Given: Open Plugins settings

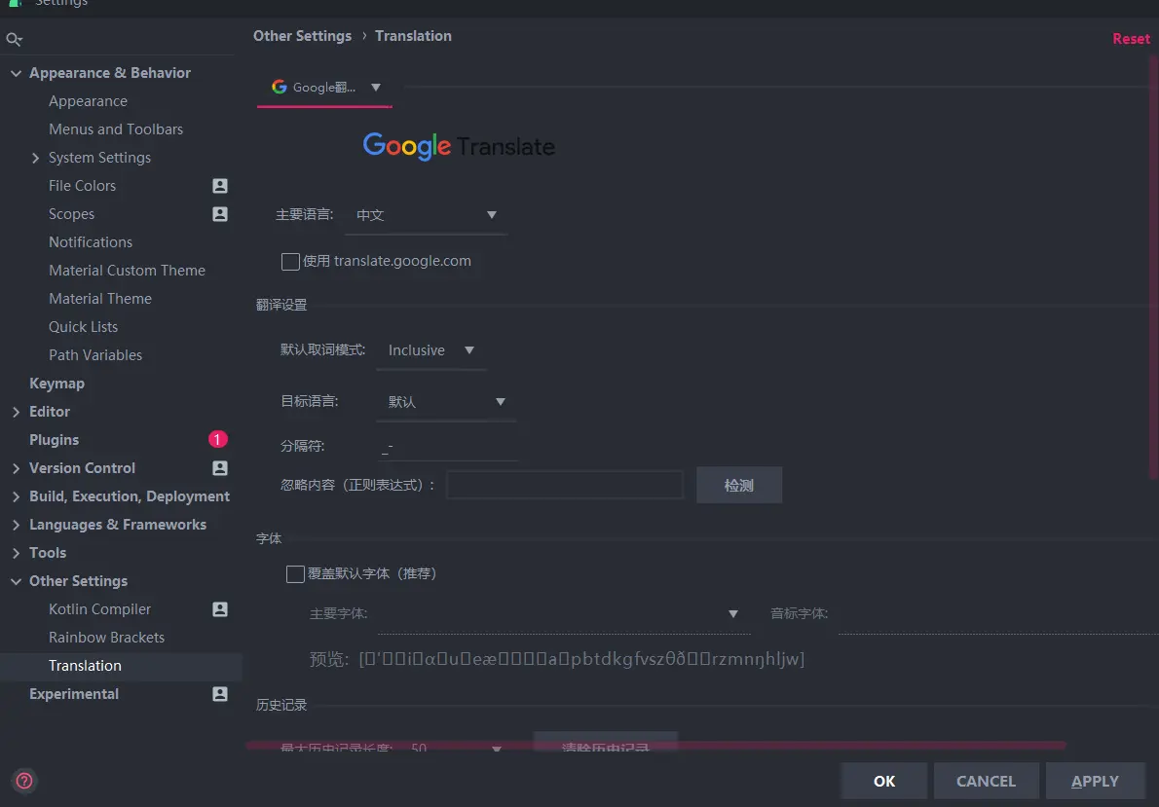Looking at the screenshot, I should (54, 440).
